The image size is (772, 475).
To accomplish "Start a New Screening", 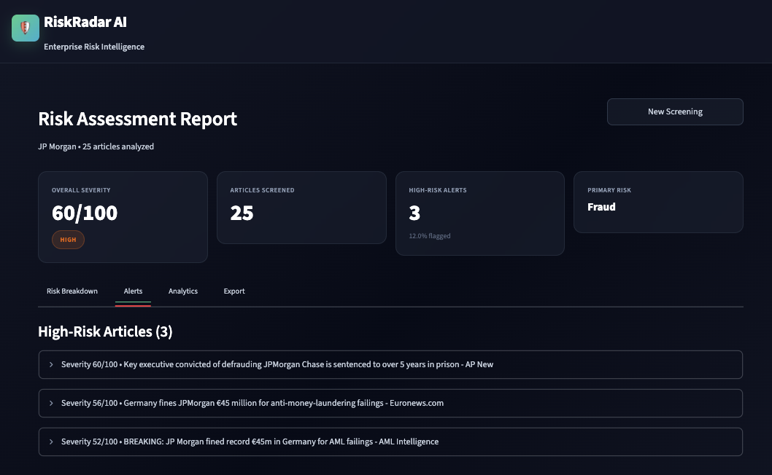I will click(675, 111).
